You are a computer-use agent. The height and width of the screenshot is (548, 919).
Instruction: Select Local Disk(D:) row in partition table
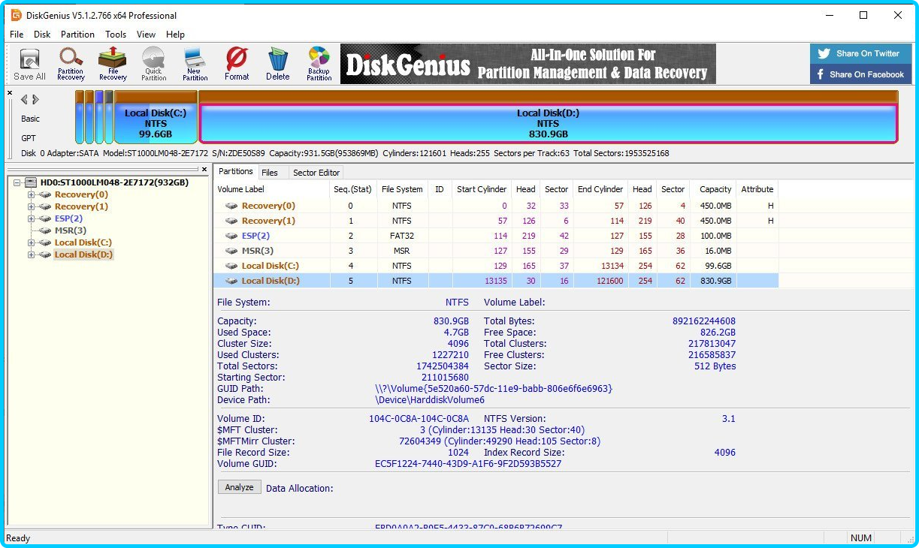point(496,281)
